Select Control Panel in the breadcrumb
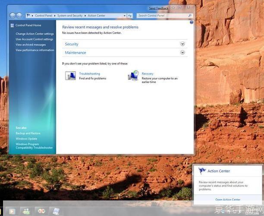This screenshot has width=264, height=216. [44, 16]
